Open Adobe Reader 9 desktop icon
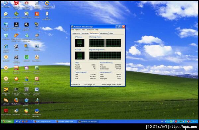199x130 pixels. coord(6,113)
